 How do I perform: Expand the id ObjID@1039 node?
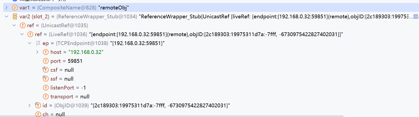coord(30,105)
